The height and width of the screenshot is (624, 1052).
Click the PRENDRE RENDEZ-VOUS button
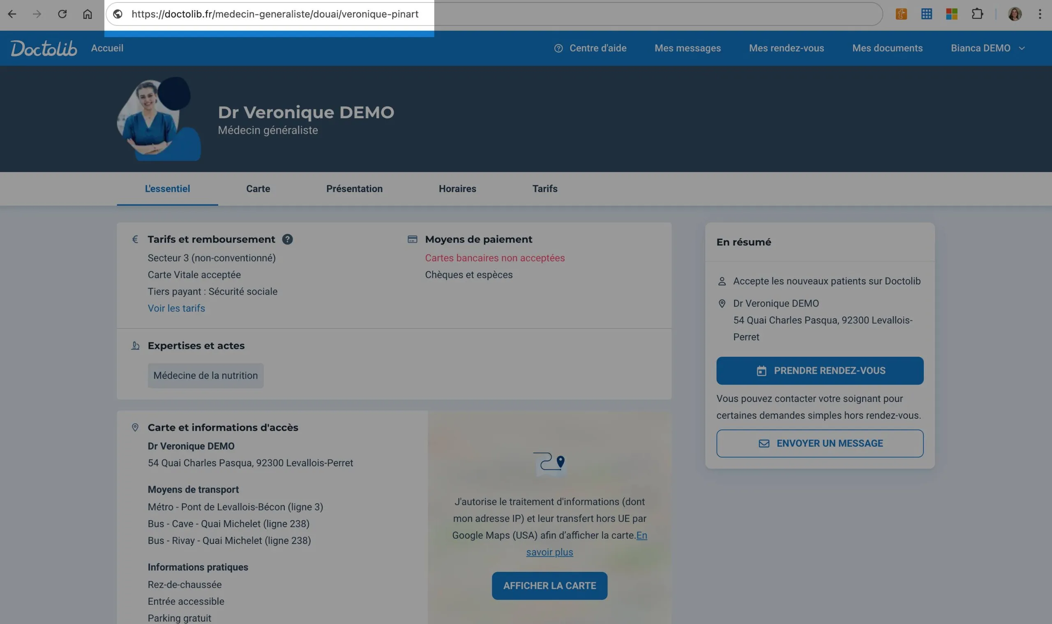[820, 370]
